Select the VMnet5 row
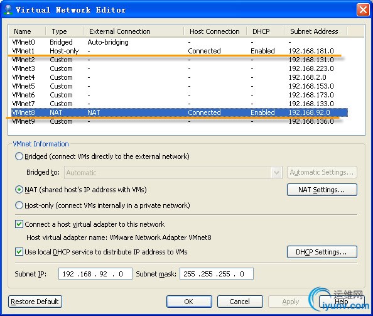 [180, 86]
